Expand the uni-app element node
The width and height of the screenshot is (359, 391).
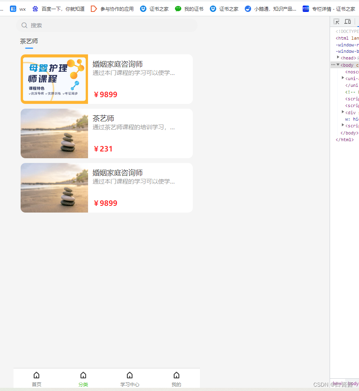pyautogui.click(x=343, y=78)
